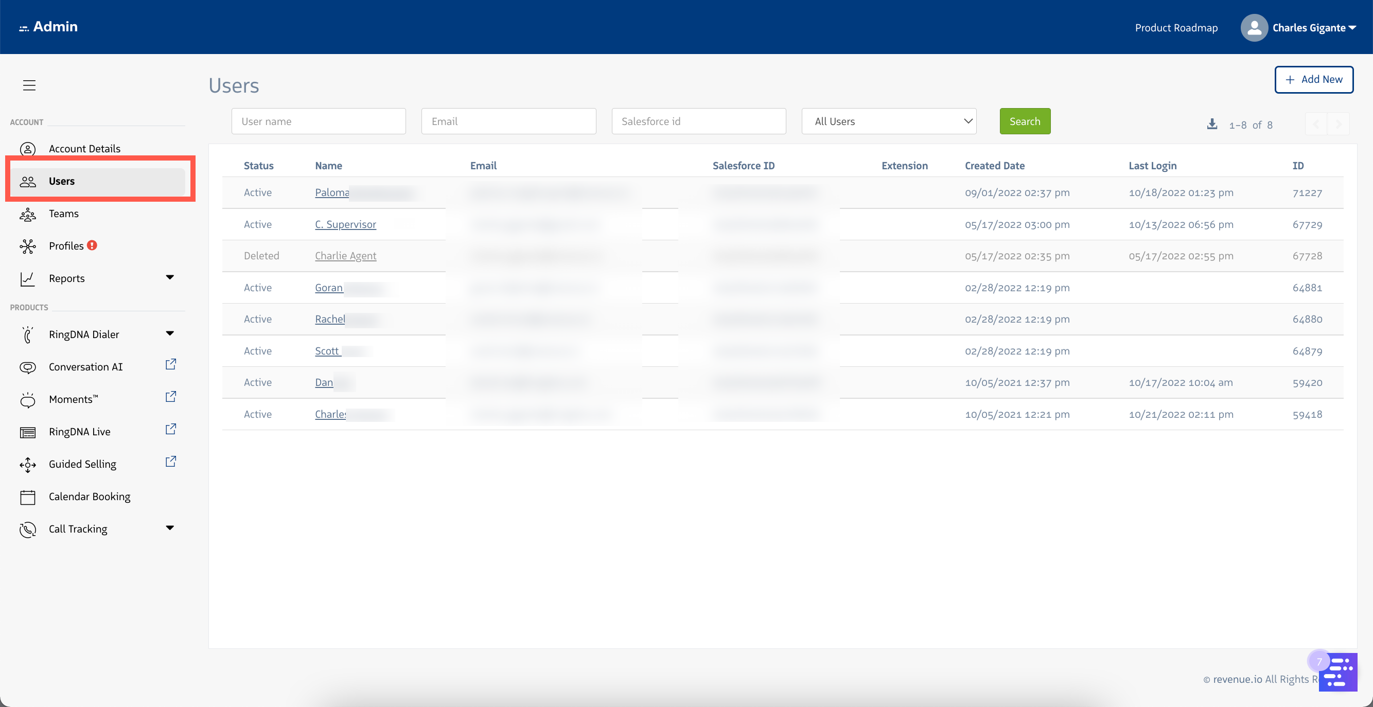Open C. Supervisor's user profile

point(345,224)
